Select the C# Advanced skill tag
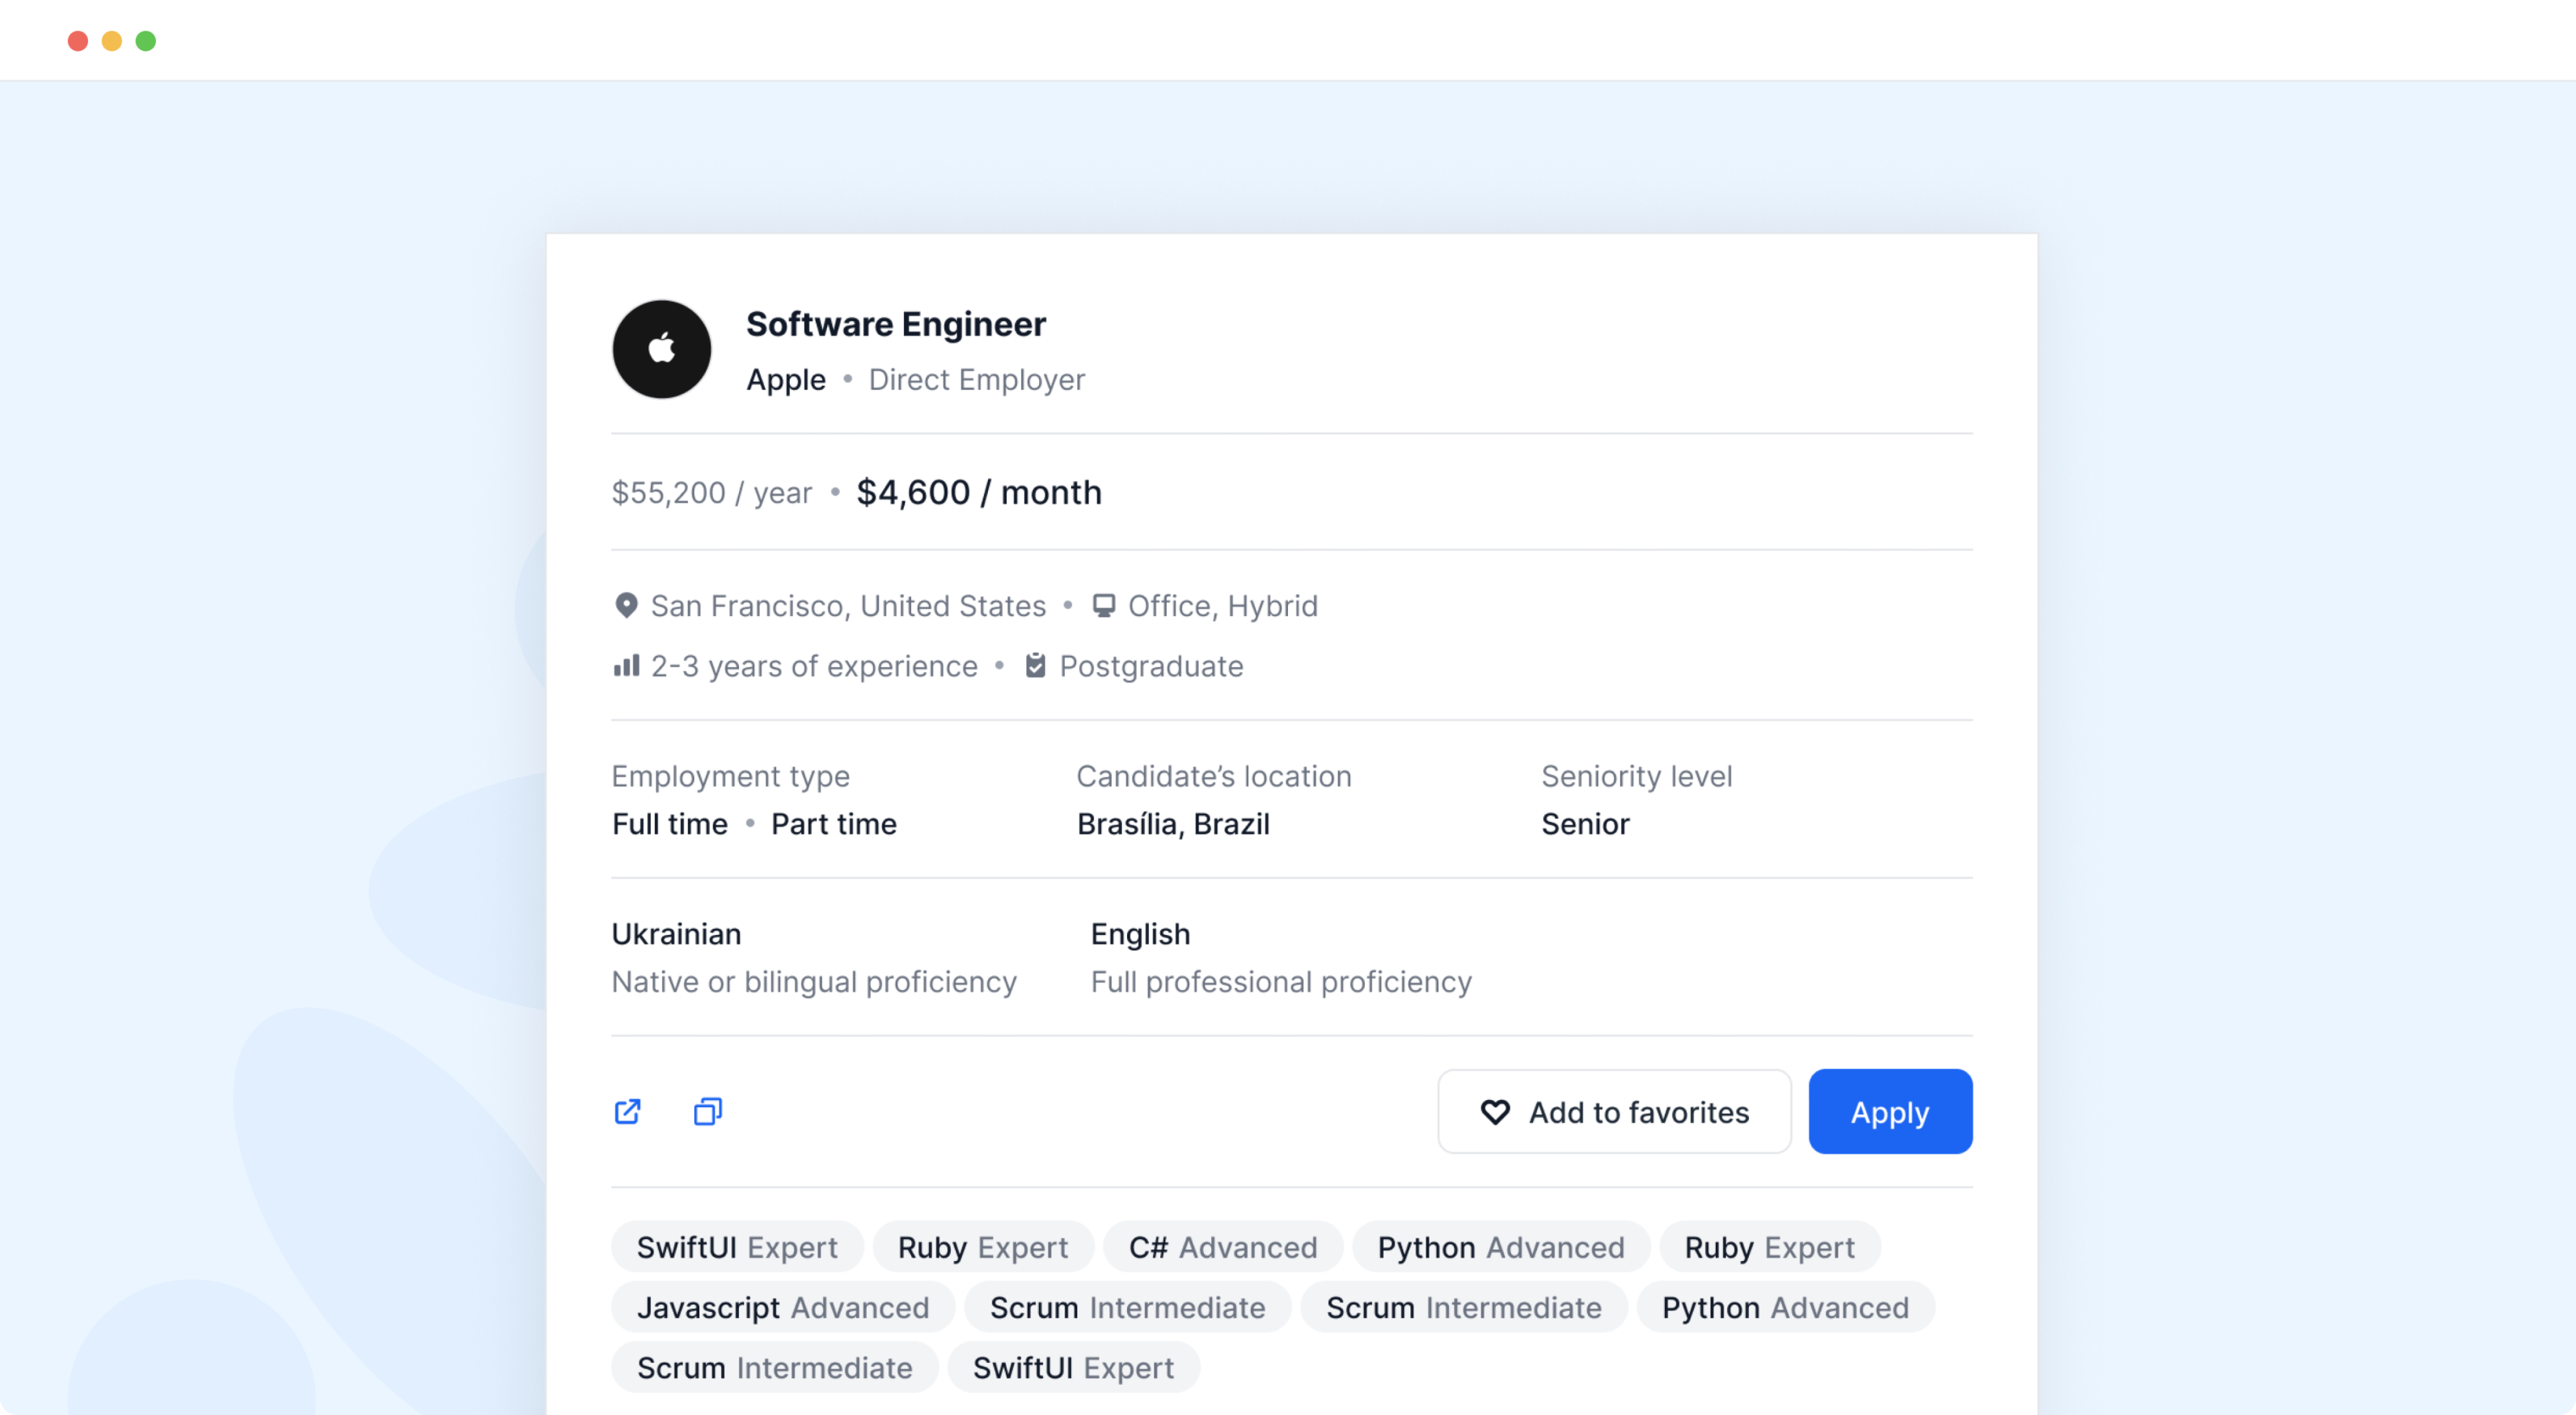The width and height of the screenshot is (2576, 1415). [1222, 1247]
